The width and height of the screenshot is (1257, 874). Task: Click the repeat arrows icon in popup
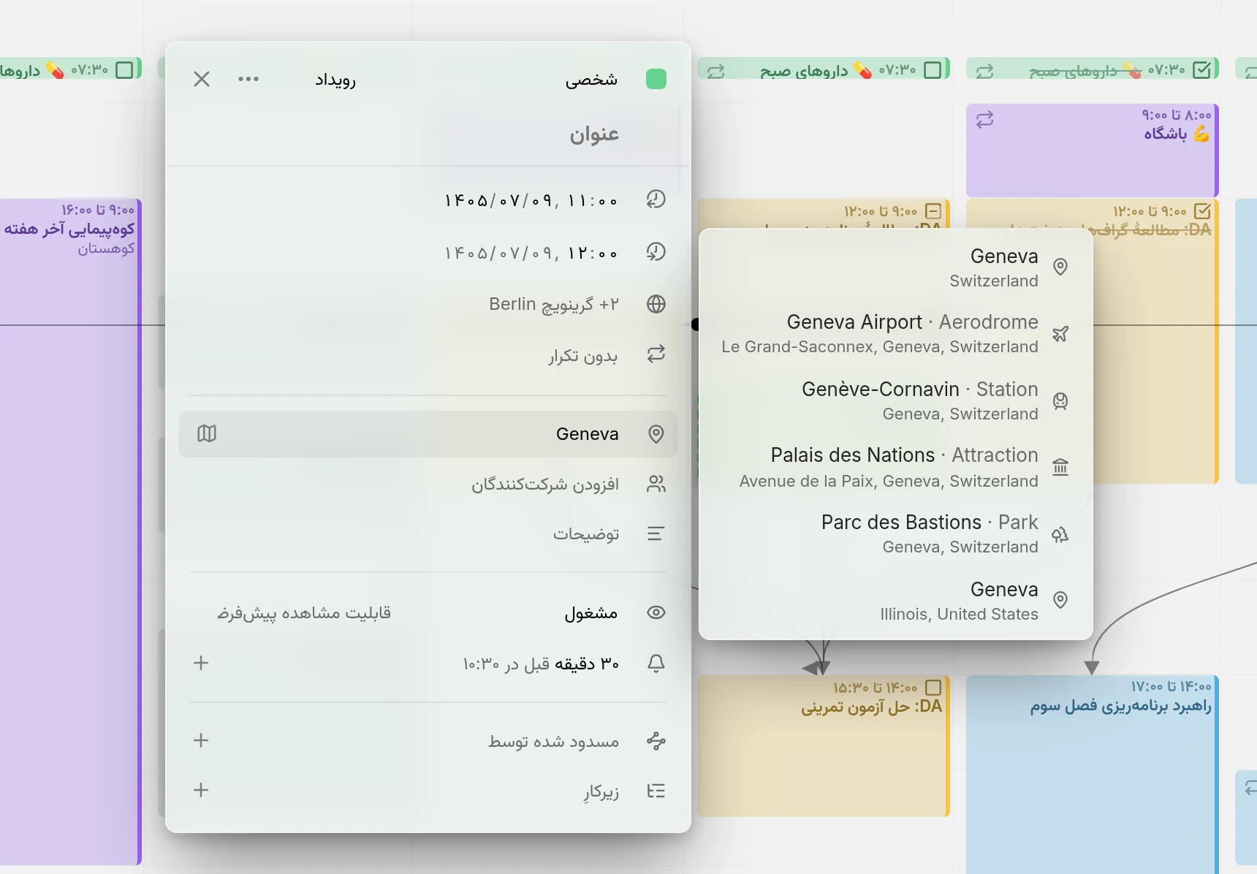pyautogui.click(x=656, y=354)
